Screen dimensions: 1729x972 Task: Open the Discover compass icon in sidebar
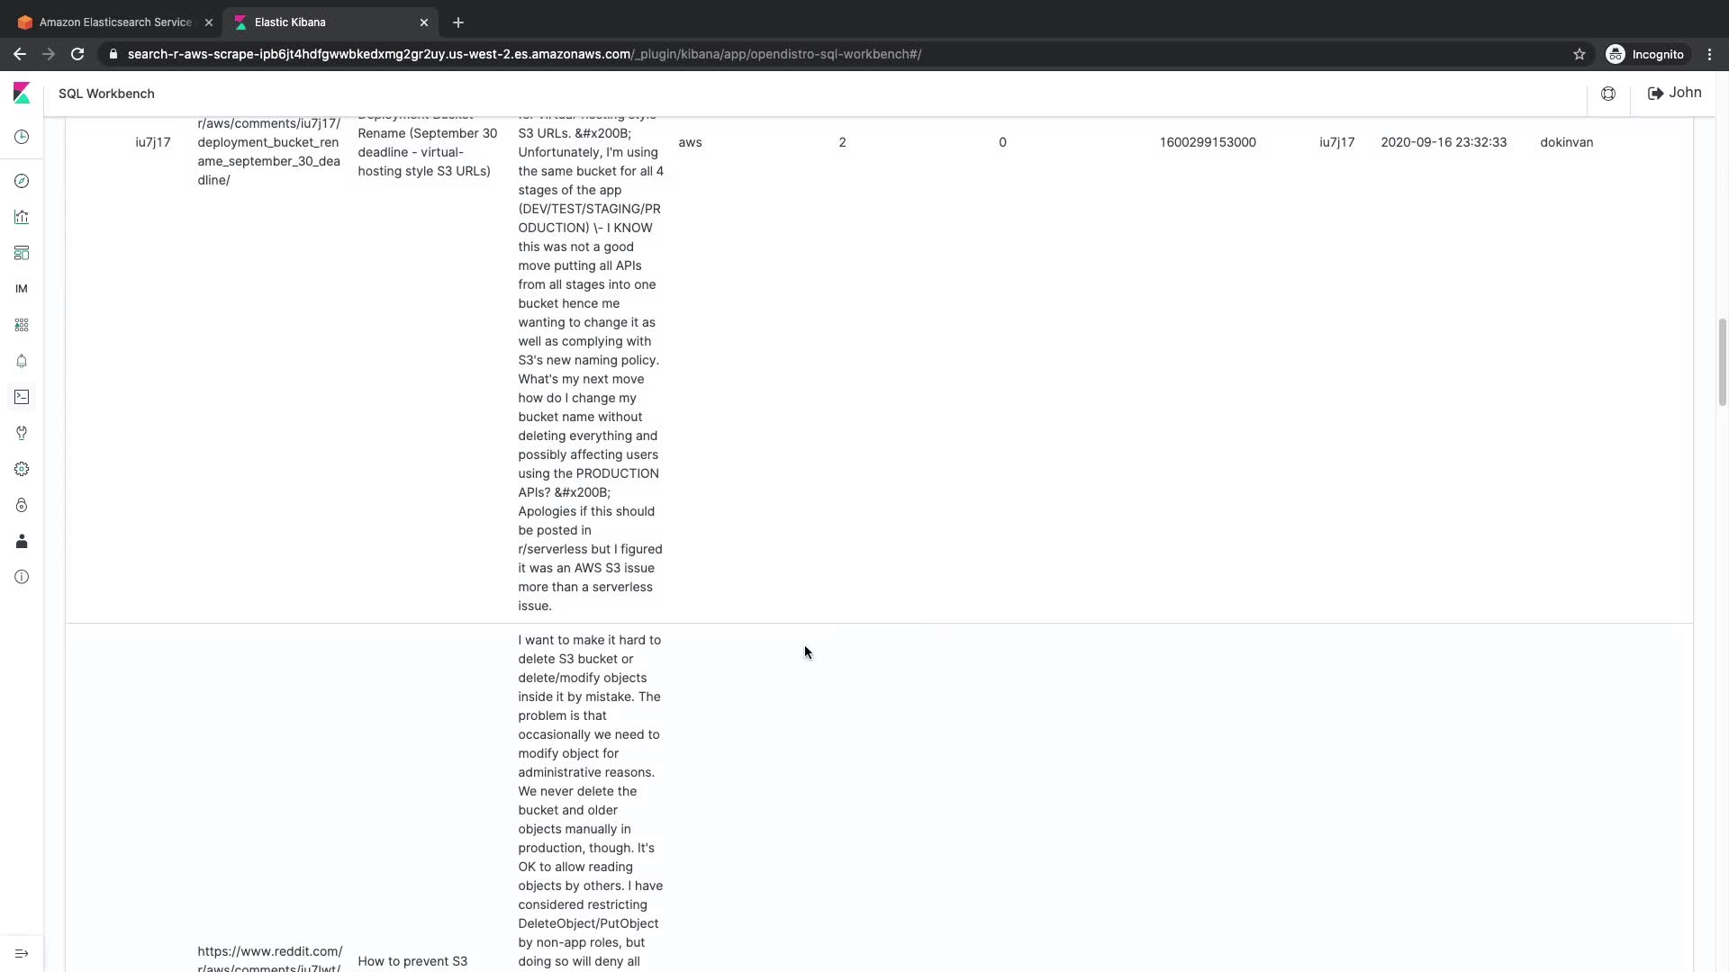pos(22,181)
